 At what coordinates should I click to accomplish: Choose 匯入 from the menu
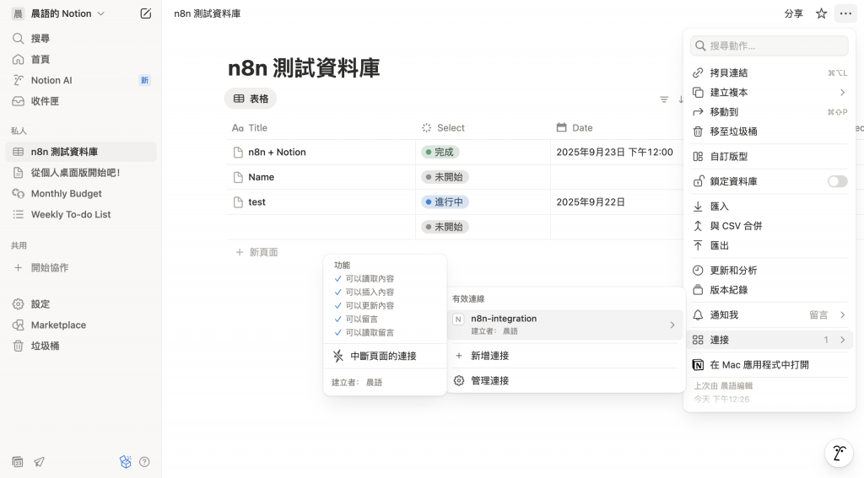[x=769, y=207]
